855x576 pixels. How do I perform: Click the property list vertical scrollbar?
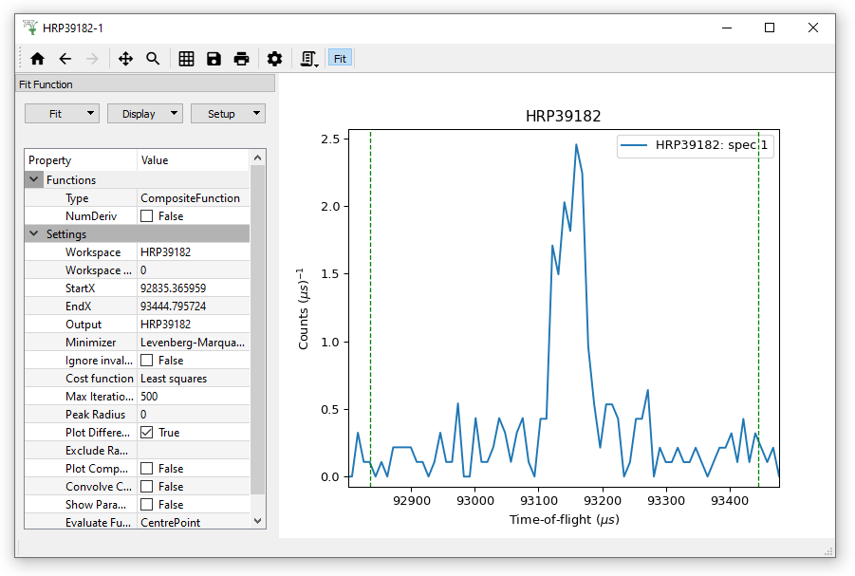(257, 332)
